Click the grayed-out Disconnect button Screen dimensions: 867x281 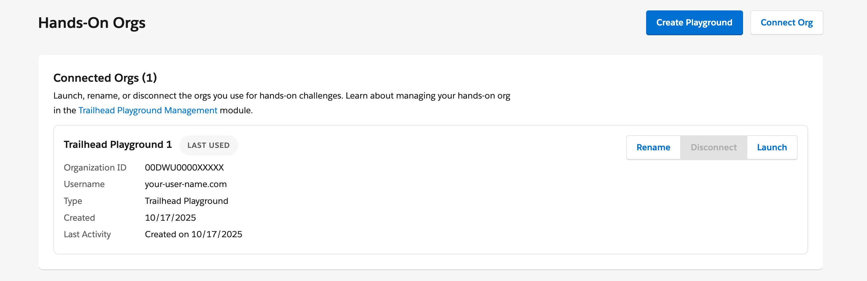[x=713, y=147]
